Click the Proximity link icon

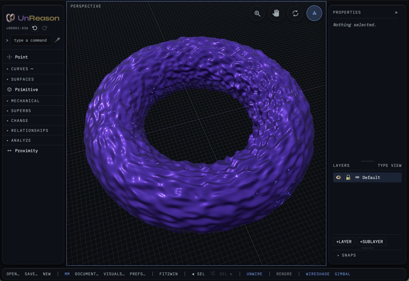[x=9, y=151]
